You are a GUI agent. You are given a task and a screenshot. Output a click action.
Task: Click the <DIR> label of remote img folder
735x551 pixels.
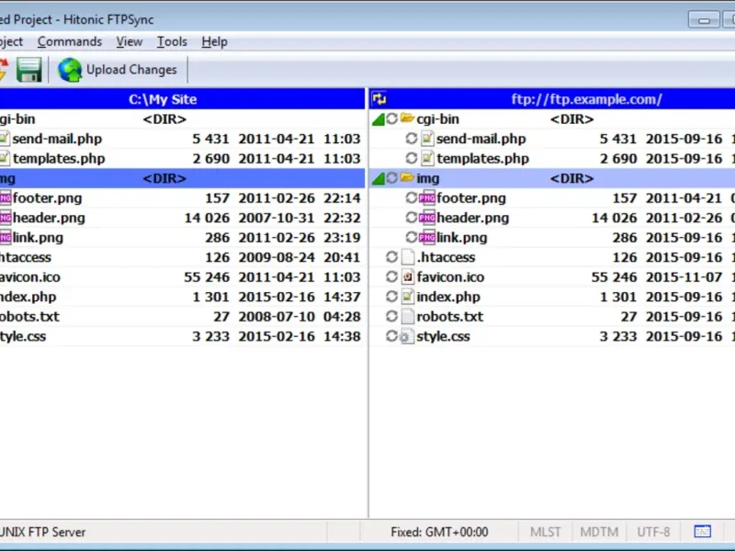[x=571, y=178]
